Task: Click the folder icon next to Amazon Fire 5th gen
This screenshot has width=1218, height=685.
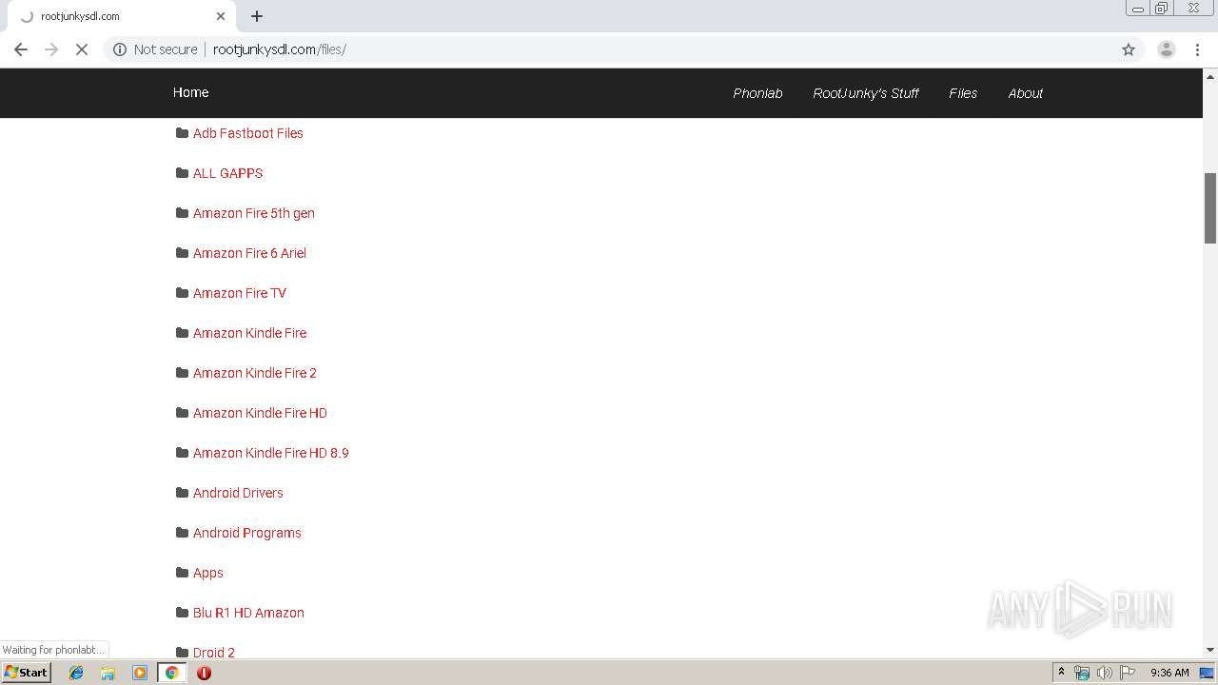Action: pyautogui.click(x=182, y=213)
